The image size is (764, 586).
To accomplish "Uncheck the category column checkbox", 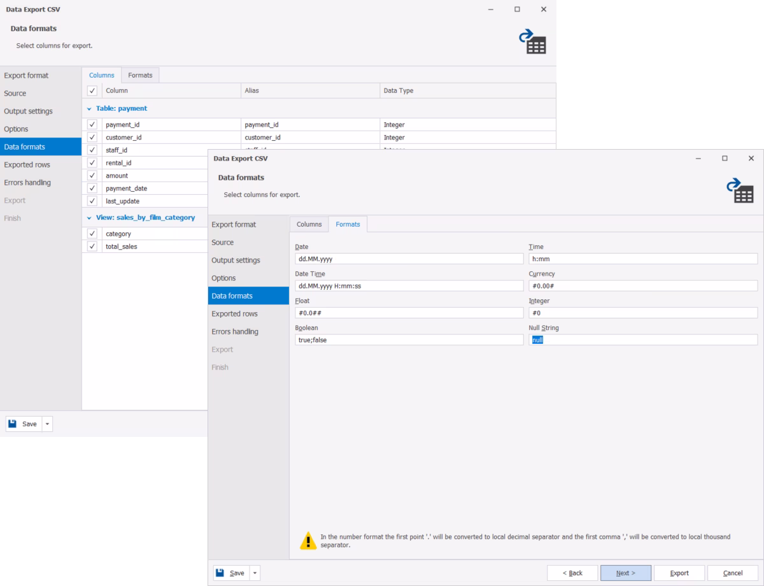I will coord(92,234).
